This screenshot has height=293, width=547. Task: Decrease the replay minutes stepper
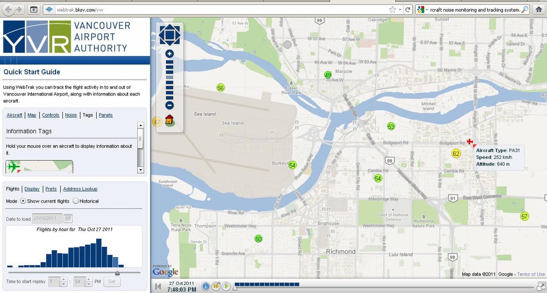click(89, 284)
